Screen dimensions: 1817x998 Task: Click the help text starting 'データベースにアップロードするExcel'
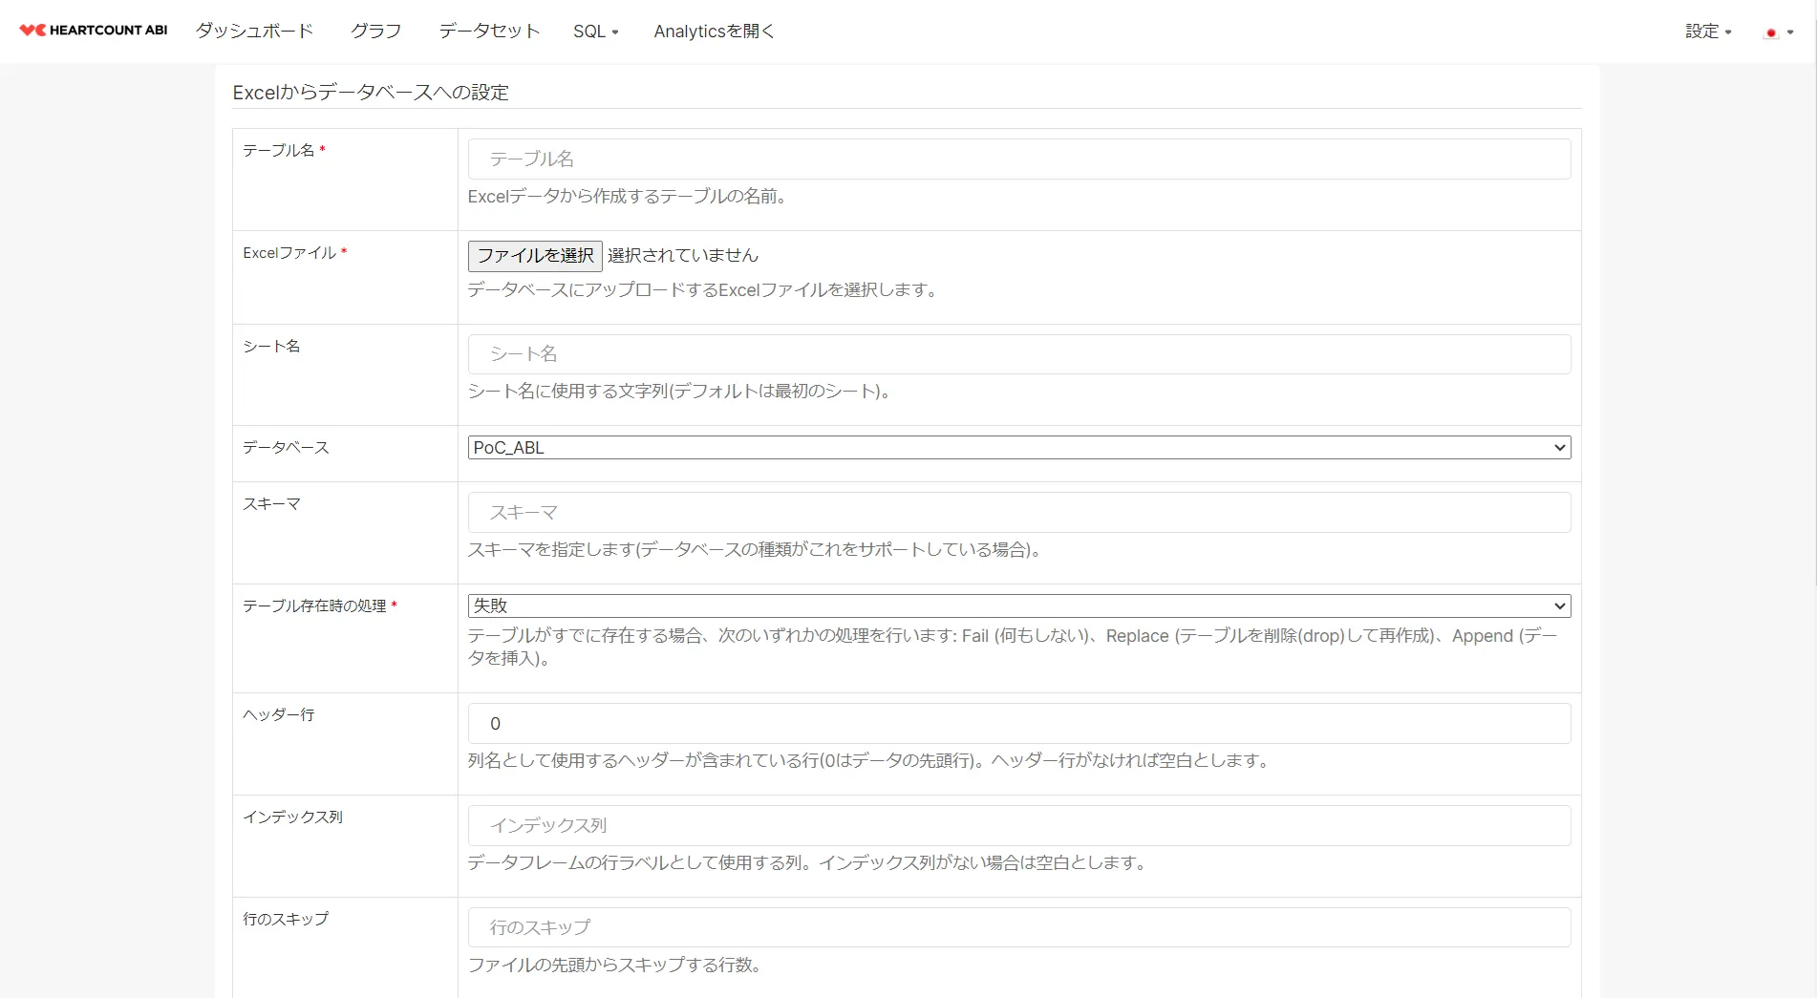(702, 290)
